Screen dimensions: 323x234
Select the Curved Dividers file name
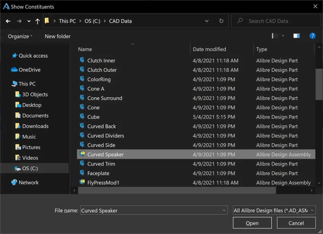(x=106, y=136)
